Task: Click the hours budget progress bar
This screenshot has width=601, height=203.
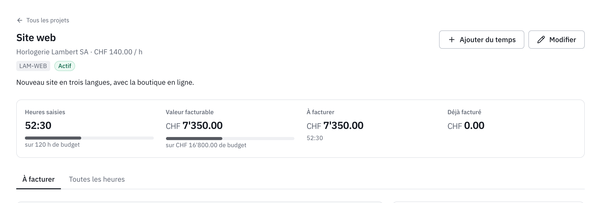Action: coord(89,138)
